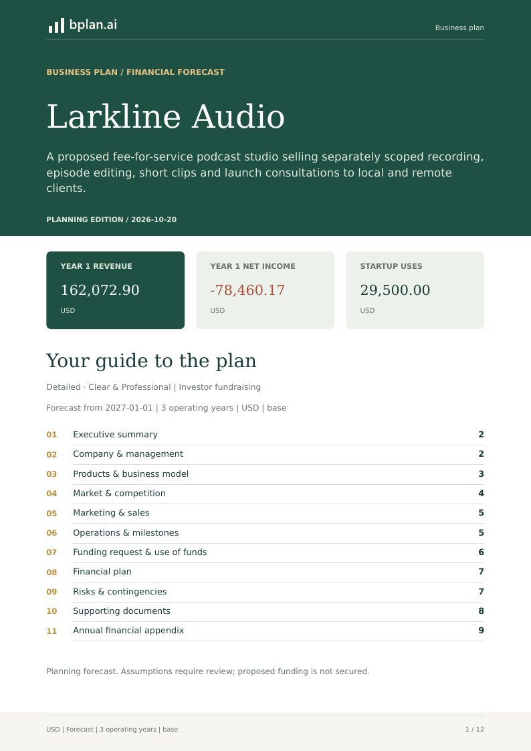Click the bplan.ai bar chart logo icon
531x751 pixels.
click(x=56, y=25)
